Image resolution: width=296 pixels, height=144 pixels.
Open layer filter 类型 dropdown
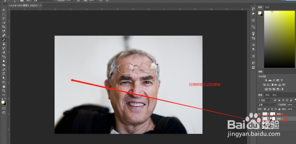(x=265, y=100)
